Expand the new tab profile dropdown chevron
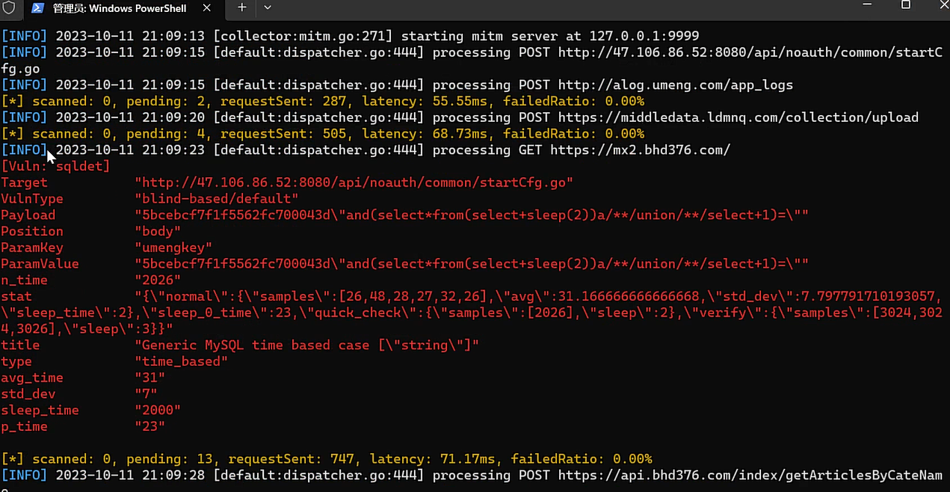Screen dimensions: 950x492 [268, 7]
